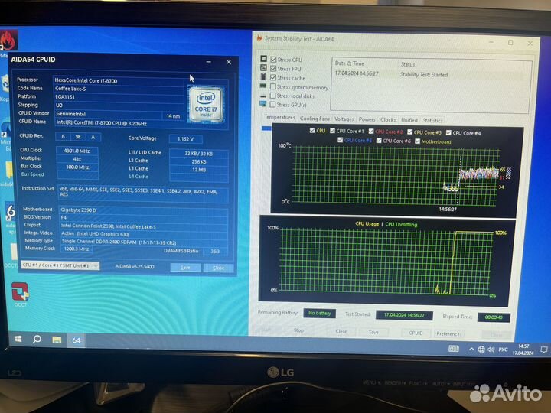Toggle CPU Core #1 graph checkbox
Viewport: 551px width, 413px height.
coord(332,131)
